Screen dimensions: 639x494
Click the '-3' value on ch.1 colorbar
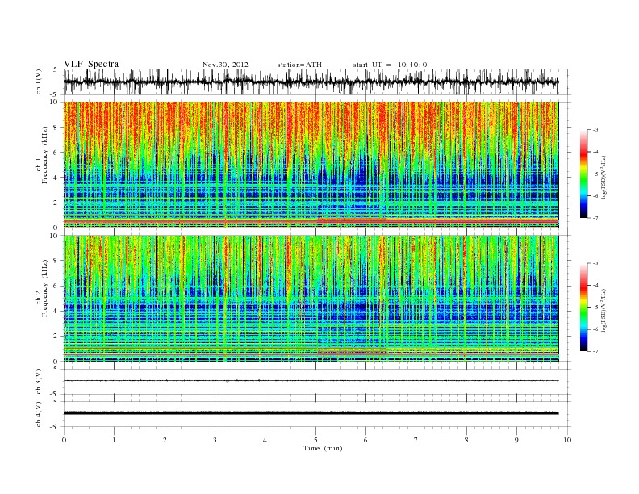[x=595, y=130]
